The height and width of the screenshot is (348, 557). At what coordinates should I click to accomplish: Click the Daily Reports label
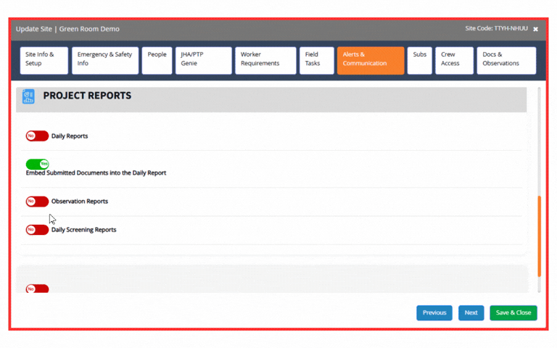70,136
